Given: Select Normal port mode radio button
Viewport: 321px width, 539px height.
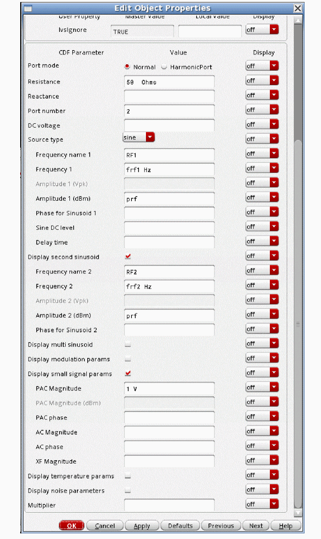Looking at the screenshot, I should tap(127, 67).
